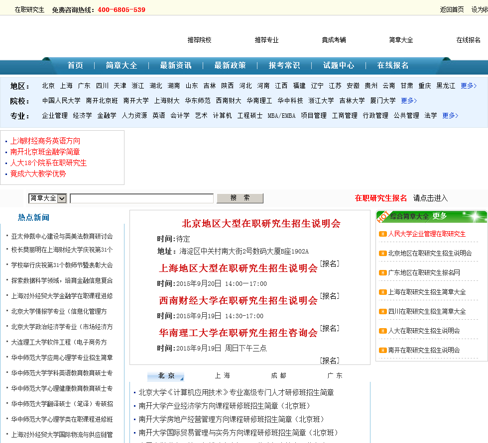488x443 pixels.
Task: Select 企业管理 in the 专业 row
Action: click(x=55, y=115)
